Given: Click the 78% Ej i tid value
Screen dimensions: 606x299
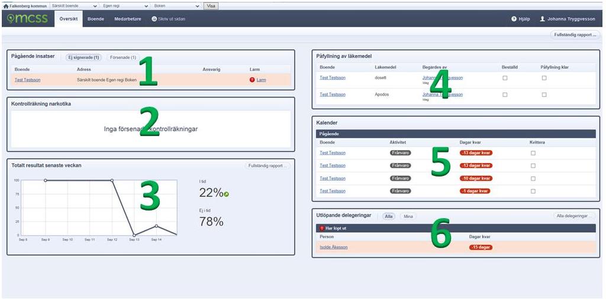Looking at the screenshot, I should coord(211,222).
